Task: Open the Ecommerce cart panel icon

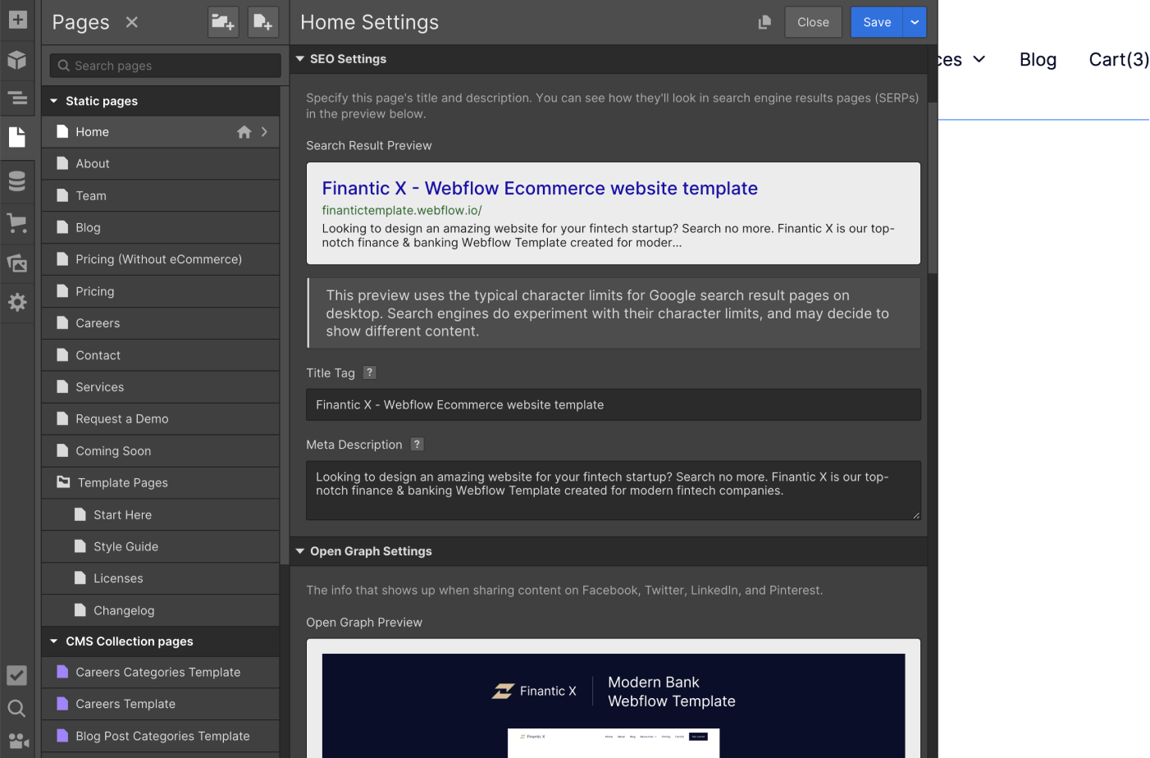Action: click(x=17, y=222)
